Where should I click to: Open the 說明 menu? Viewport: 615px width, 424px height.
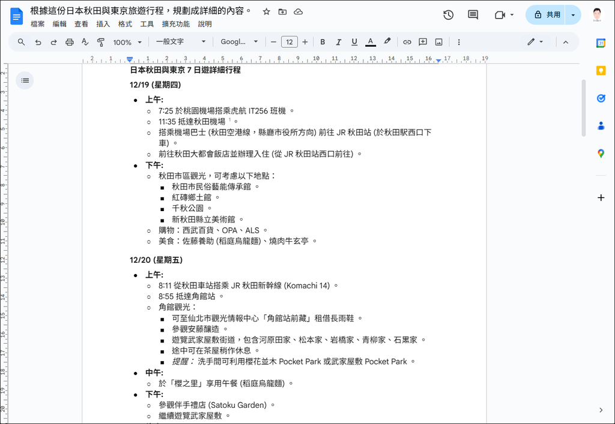point(205,24)
